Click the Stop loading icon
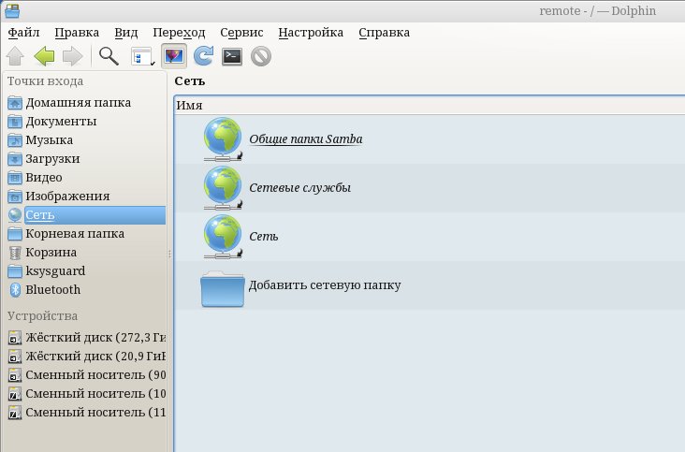 [x=261, y=57]
